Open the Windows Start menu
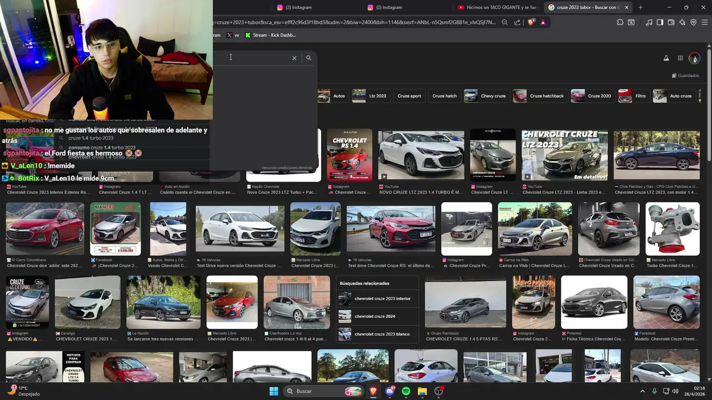712x400 pixels. pos(274,391)
